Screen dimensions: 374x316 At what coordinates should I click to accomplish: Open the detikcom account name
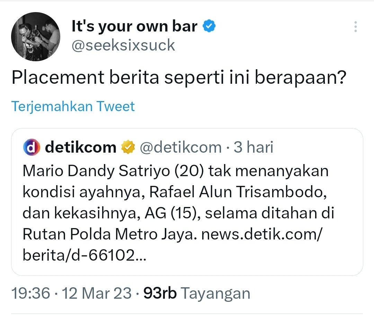coord(81,147)
